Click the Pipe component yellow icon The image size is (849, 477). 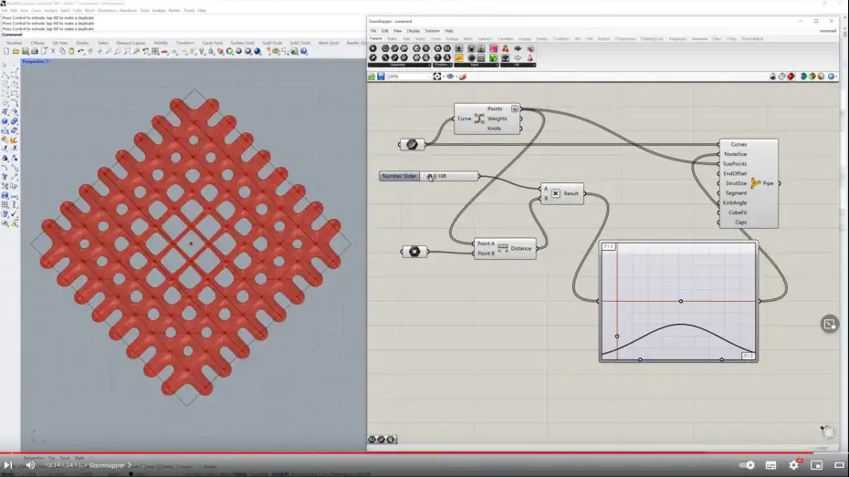755,183
